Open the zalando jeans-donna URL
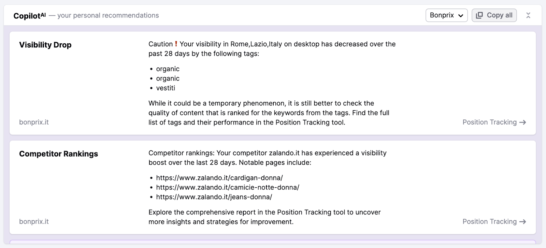Image resolution: width=546 pixels, height=248 pixels. 214,197
